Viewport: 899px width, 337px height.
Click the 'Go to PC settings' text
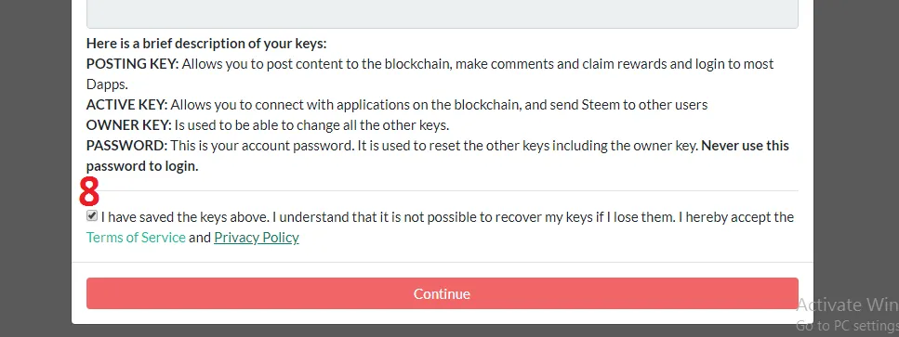click(x=847, y=326)
